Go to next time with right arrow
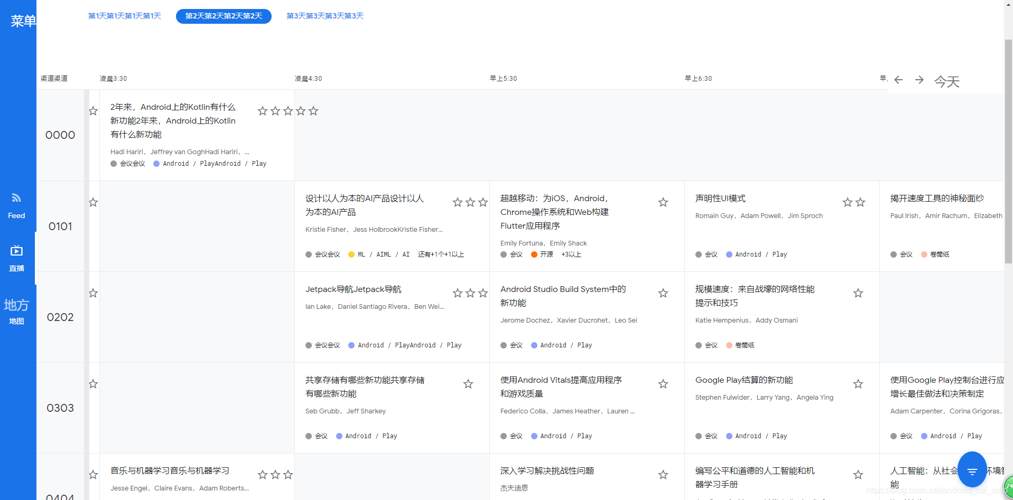 (x=919, y=80)
